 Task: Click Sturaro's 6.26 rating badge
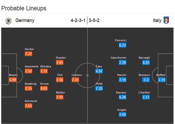[123, 97]
